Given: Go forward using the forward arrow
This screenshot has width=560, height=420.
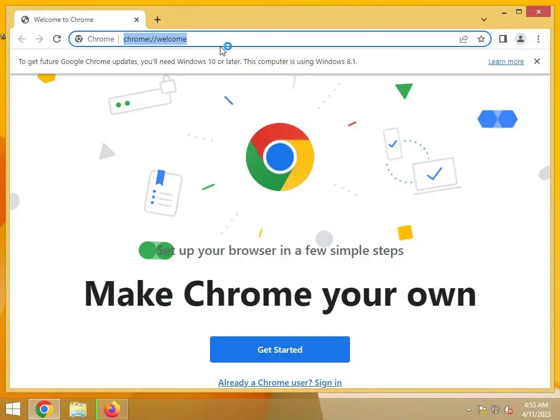Looking at the screenshot, I should click(x=39, y=39).
